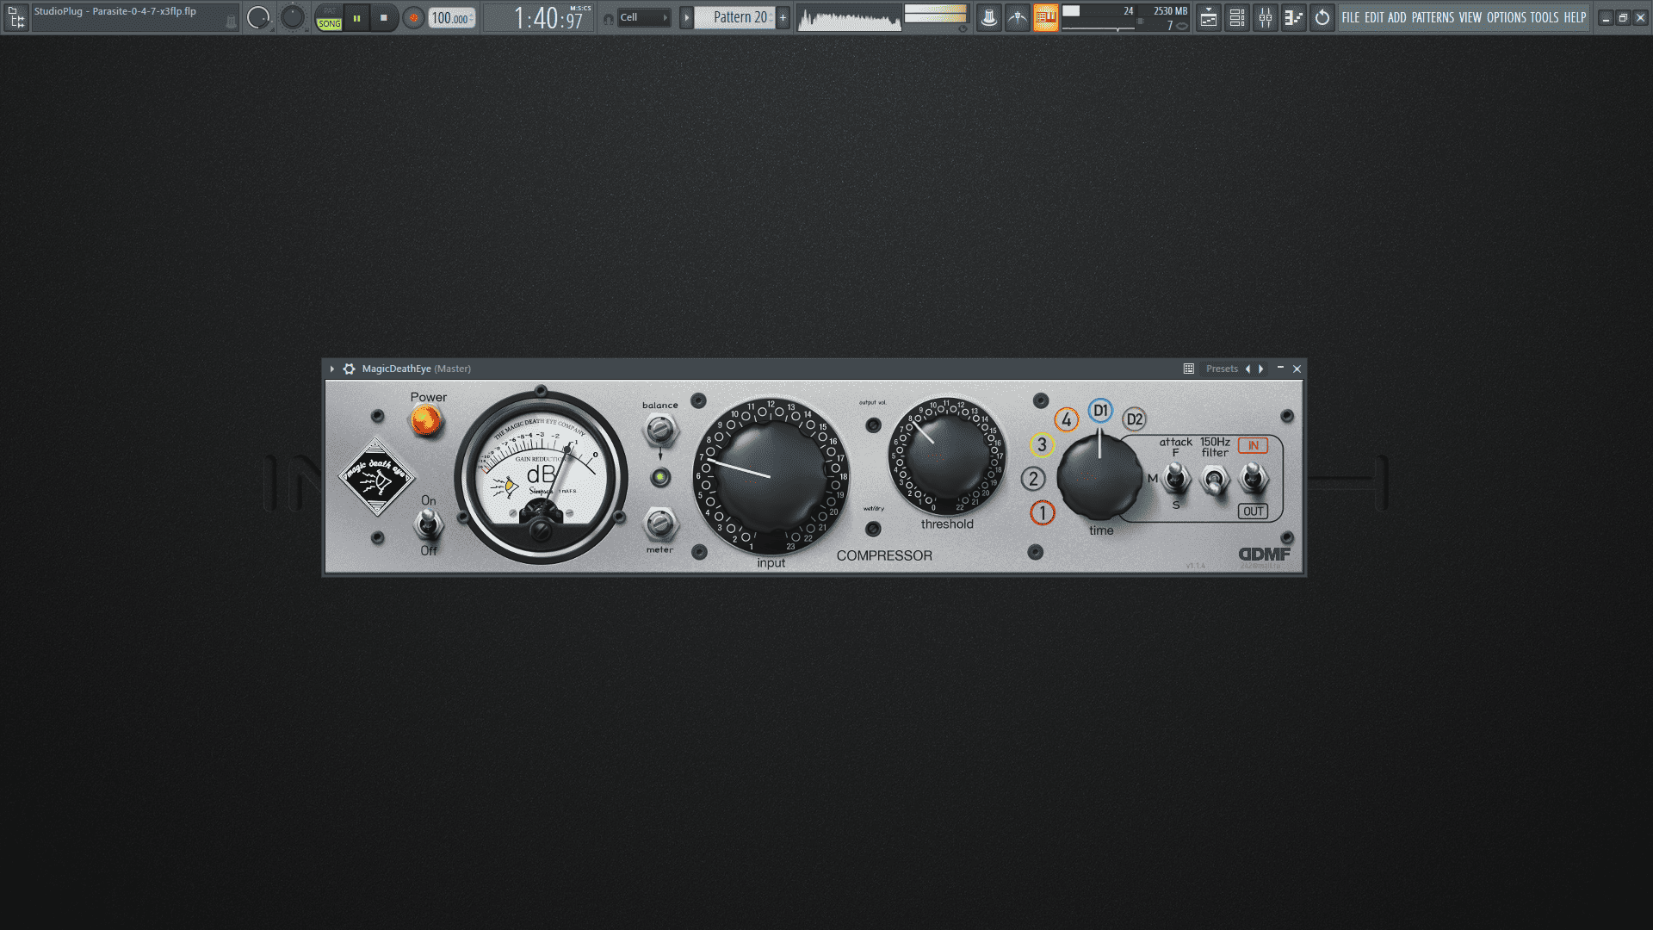Image resolution: width=1653 pixels, height=930 pixels.
Task: Select previous preset with left arrow
Action: (1247, 369)
